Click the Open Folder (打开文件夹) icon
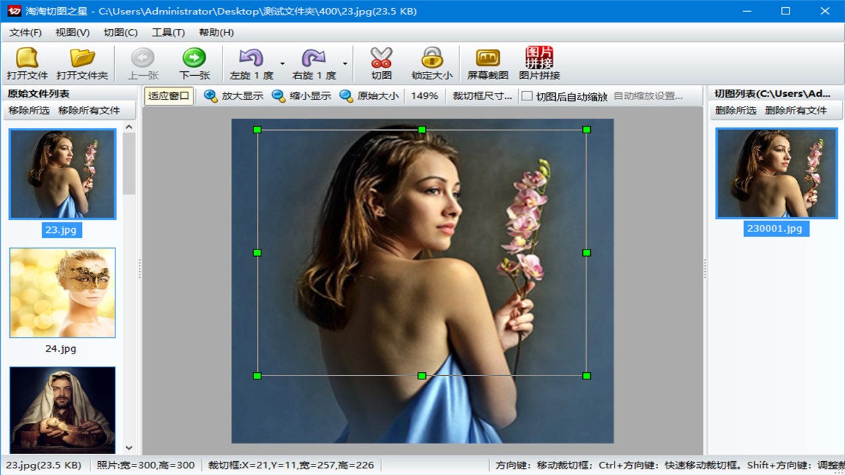Image resolution: width=845 pixels, height=475 pixels. coord(82,59)
